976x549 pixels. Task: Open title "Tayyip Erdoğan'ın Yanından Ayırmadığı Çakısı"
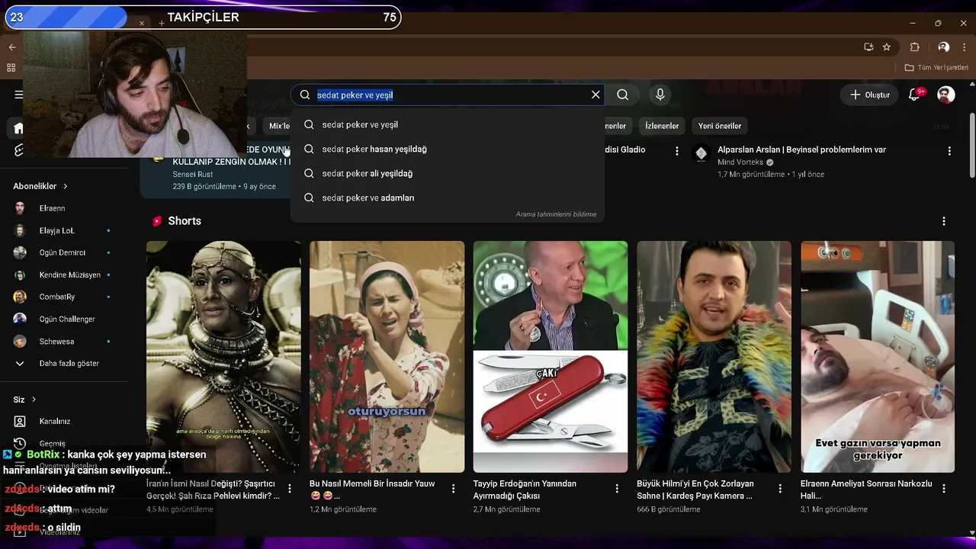[525, 490]
